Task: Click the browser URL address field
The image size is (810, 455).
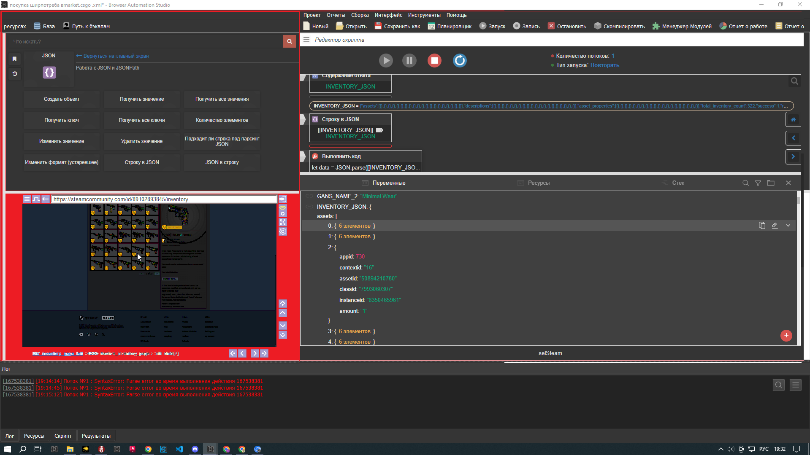Action: pos(164,199)
